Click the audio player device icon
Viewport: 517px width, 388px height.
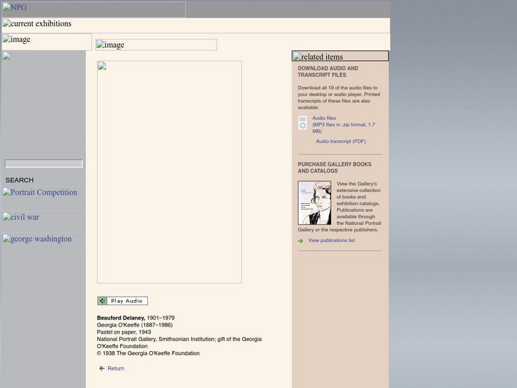point(302,123)
